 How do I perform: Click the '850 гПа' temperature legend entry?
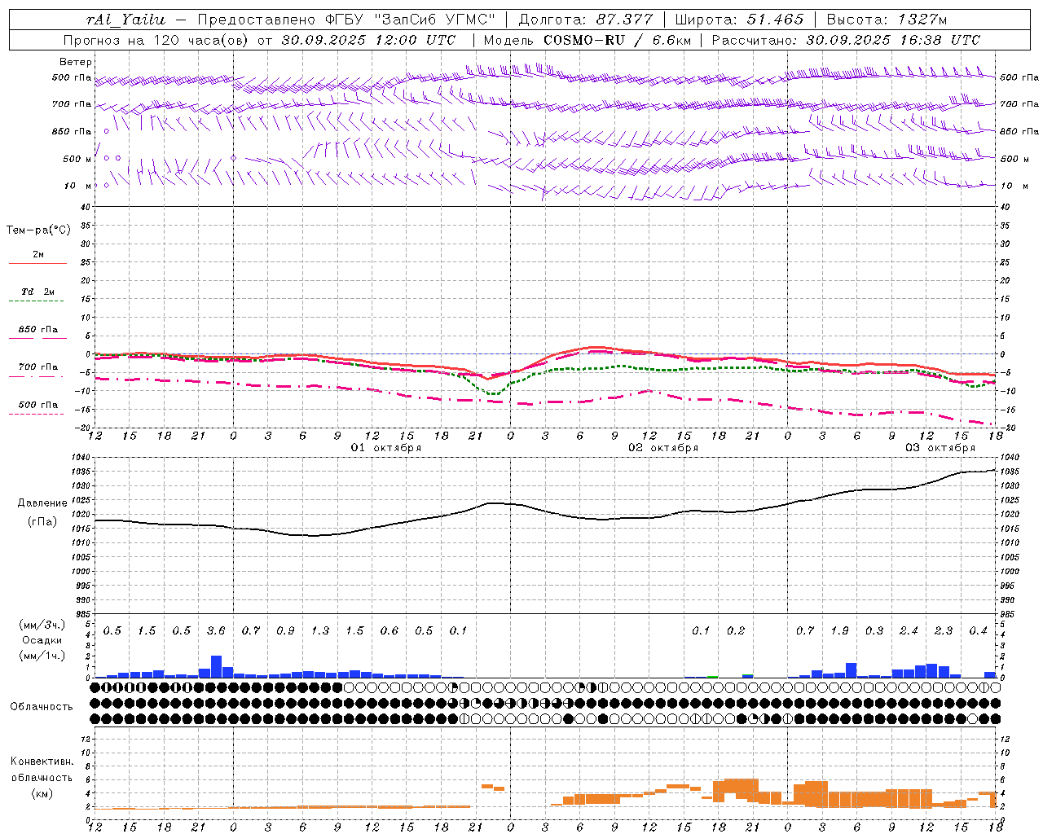click(38, 330)
